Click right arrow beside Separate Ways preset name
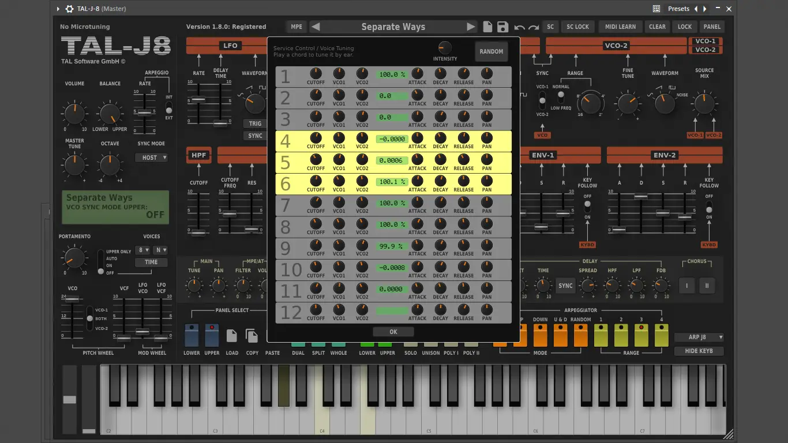The width and height of the screenshot is (788, 443). (471, 27)
